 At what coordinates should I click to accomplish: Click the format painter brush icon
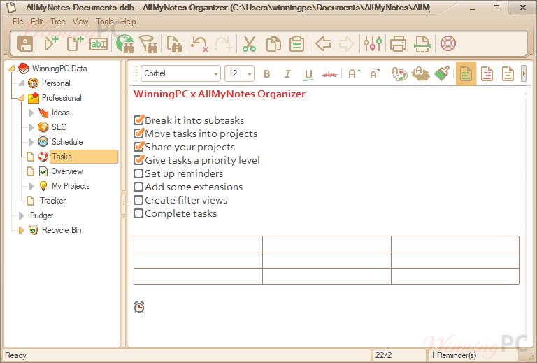(442, 73)
